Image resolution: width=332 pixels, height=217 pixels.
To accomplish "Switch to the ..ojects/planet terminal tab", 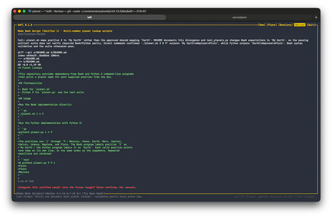I will (239, 17).
